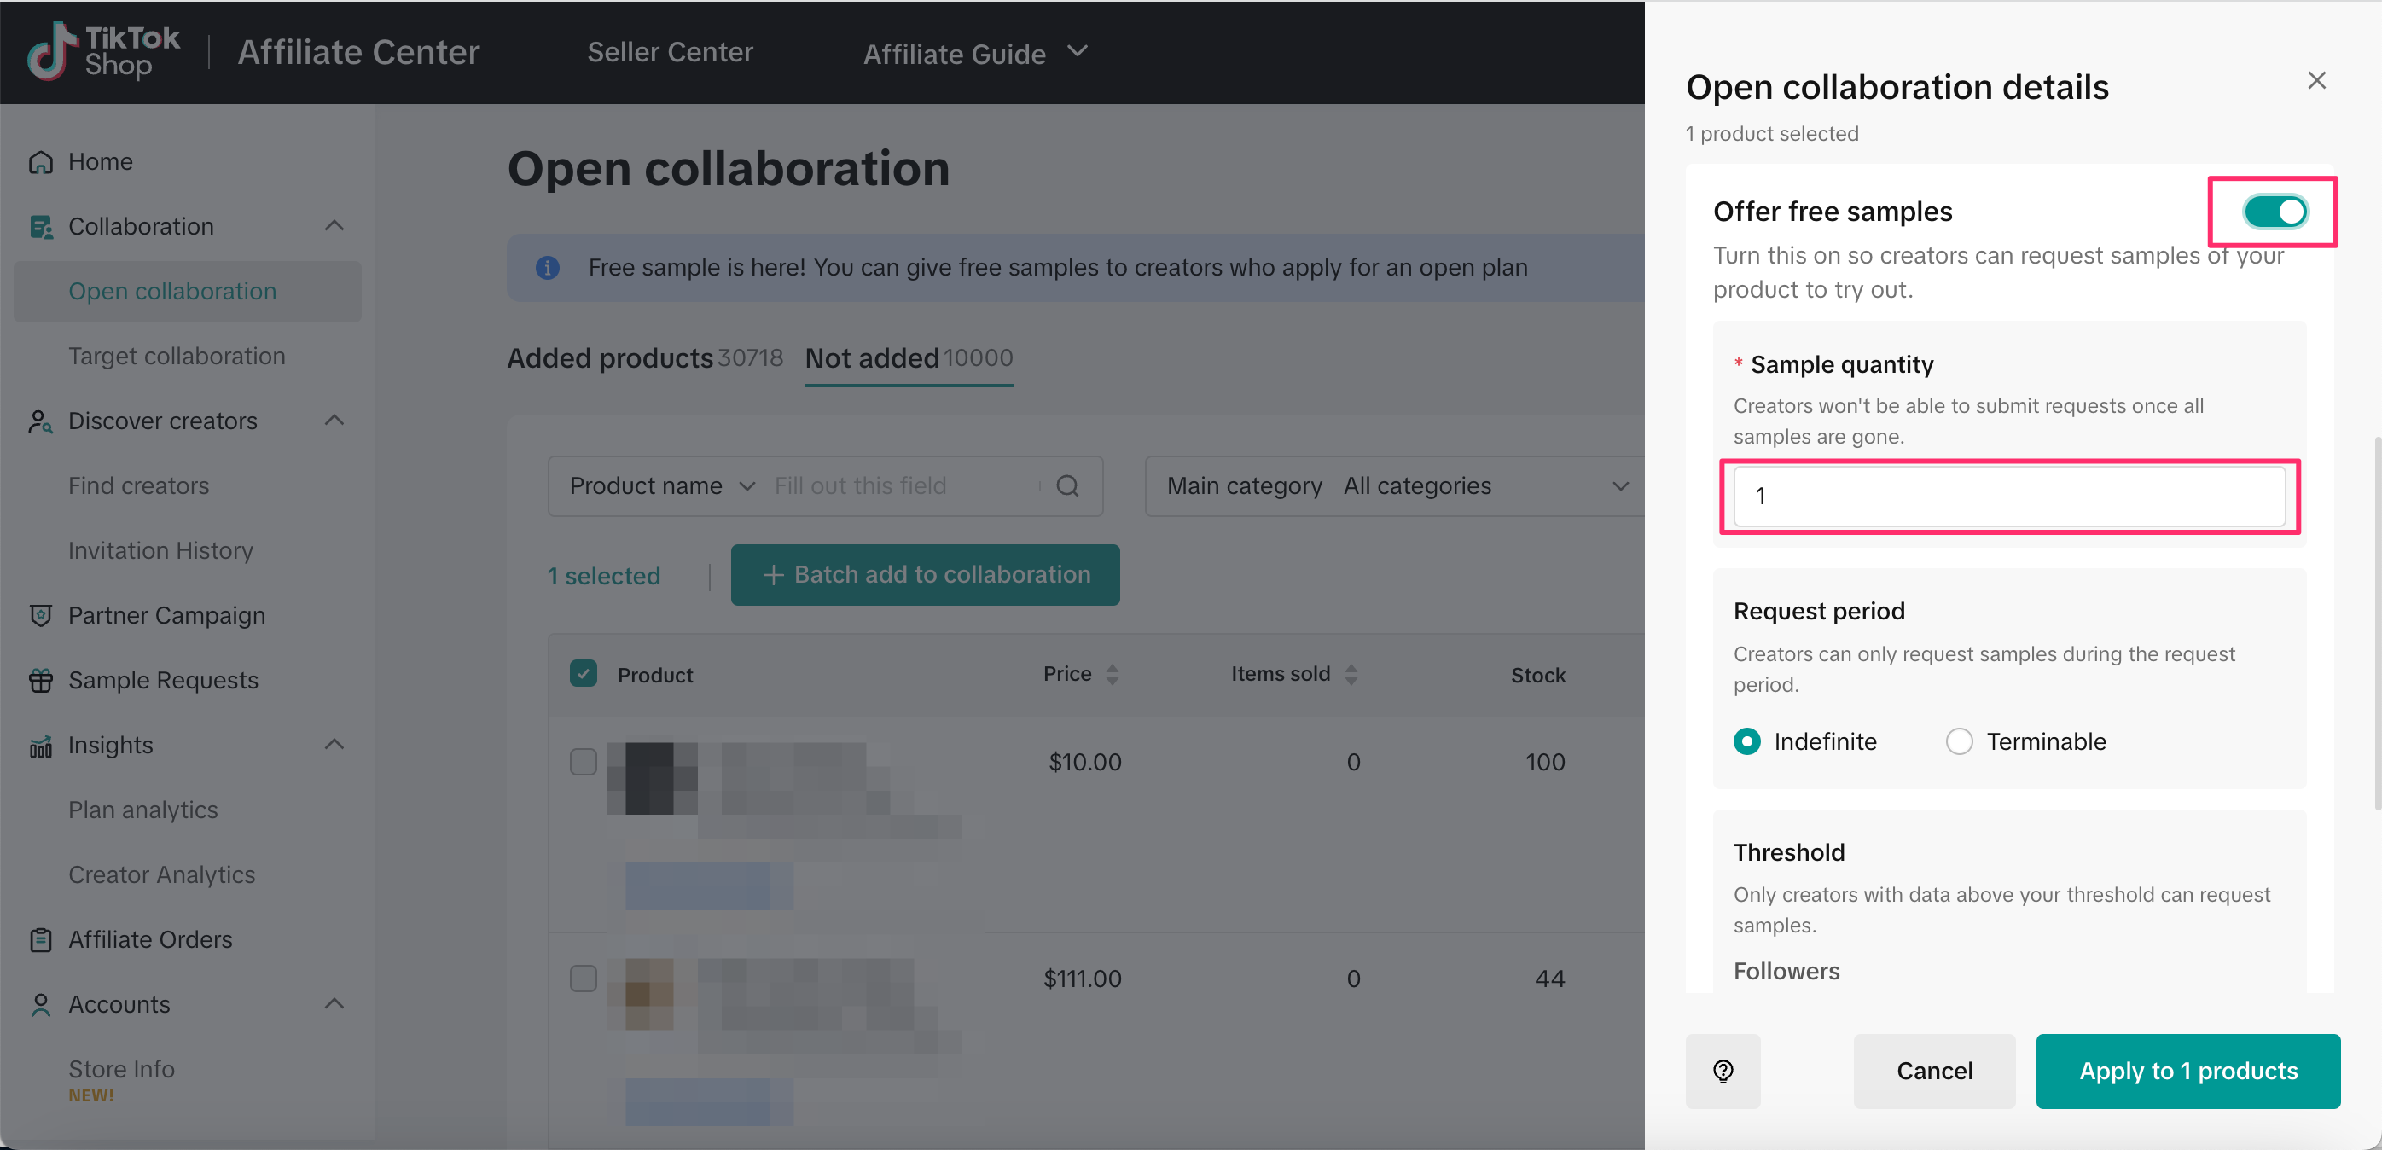Click the Partner Campaign shield icon
Screen dimensions: 2382x1150
[x=41, y=616]
